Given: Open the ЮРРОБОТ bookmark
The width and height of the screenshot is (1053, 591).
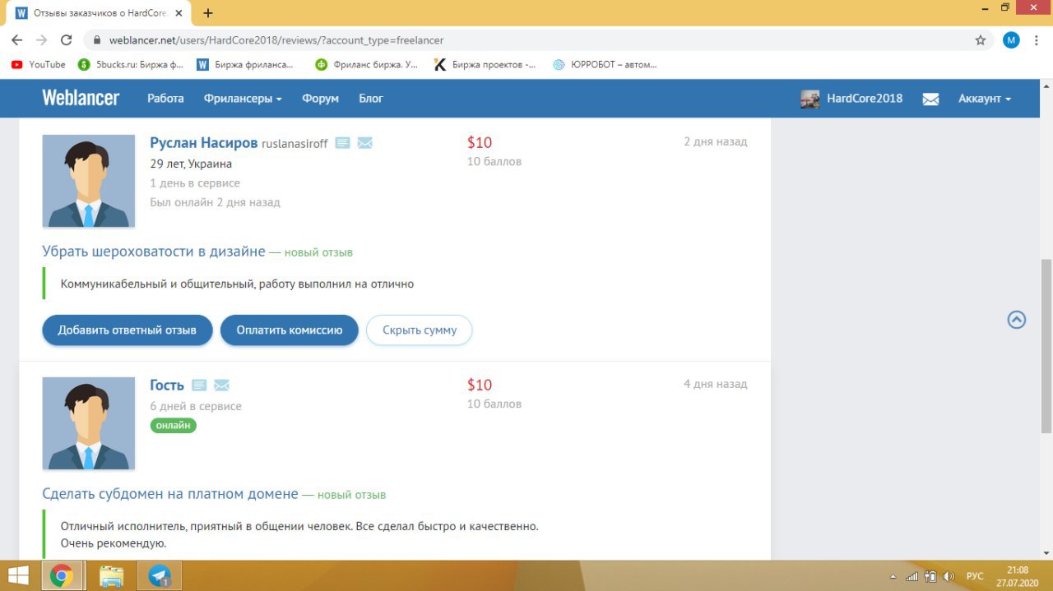Looking at the screenshot, I should (x=605, y=64).
